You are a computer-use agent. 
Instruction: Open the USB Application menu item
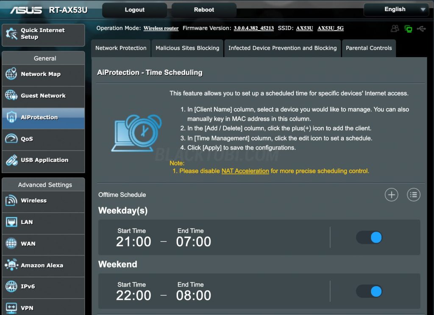tap(43, 161)
